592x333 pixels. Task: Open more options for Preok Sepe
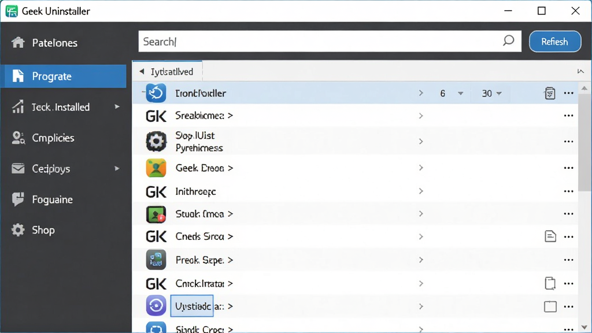[569, 260]
